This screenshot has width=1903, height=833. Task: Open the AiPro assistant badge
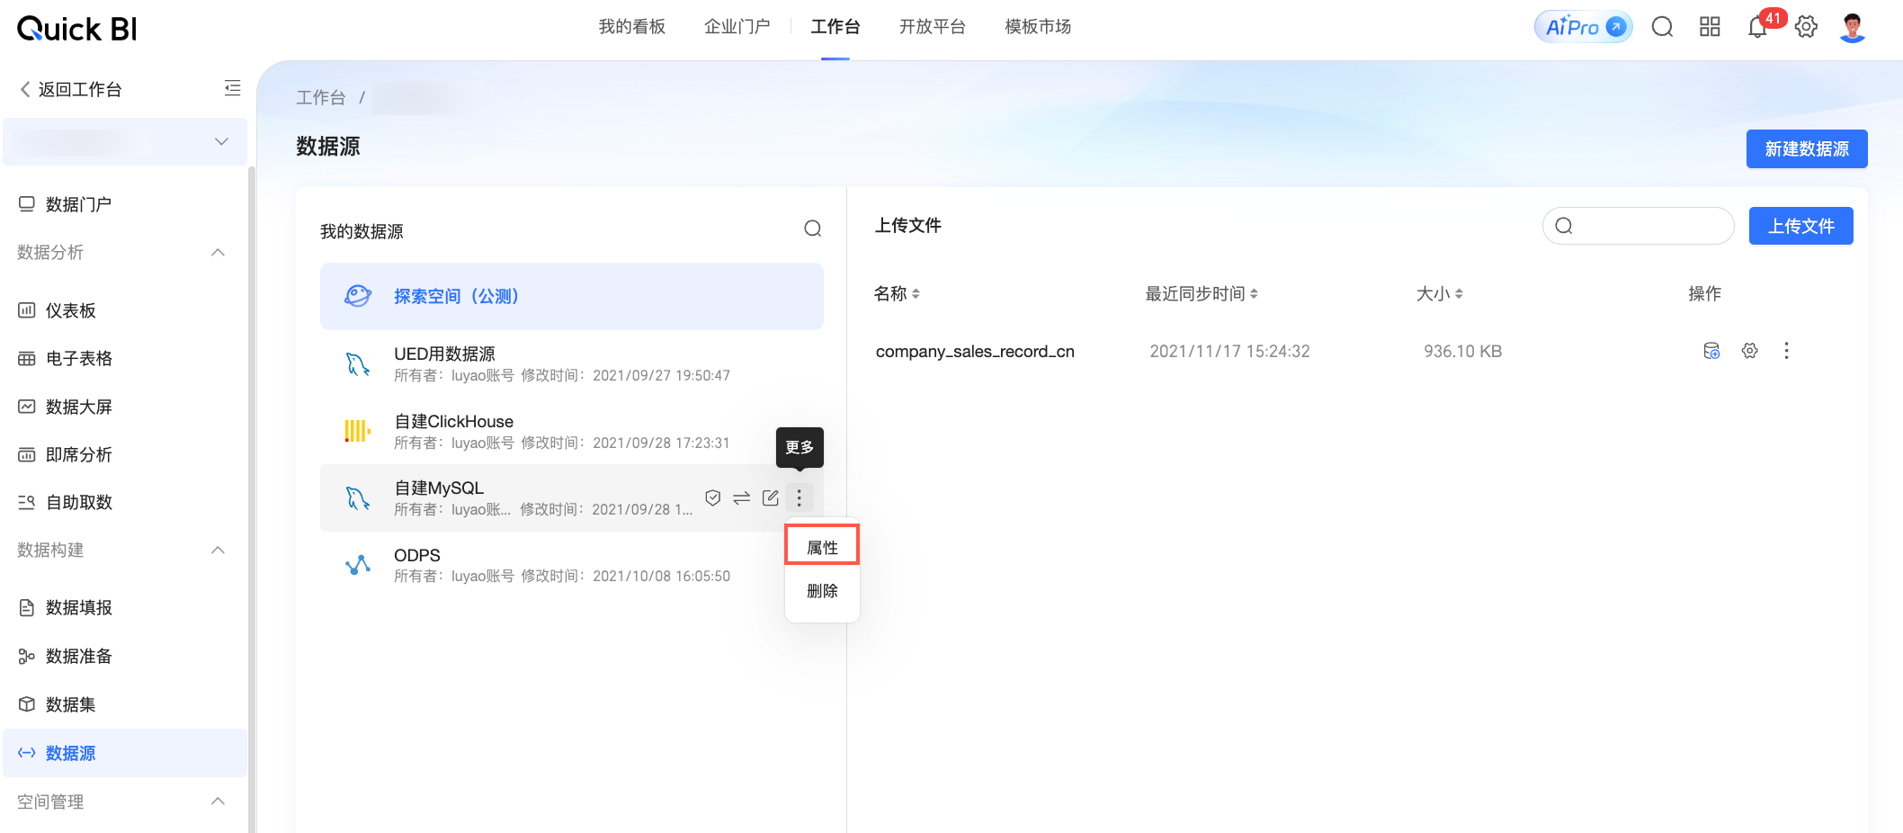(x=1583, y=27)
